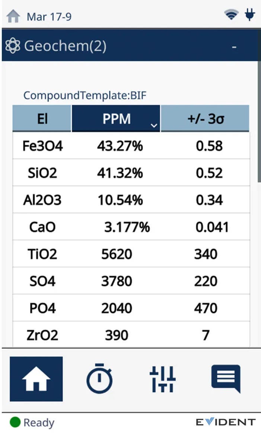Open the notes comment icon
The image size is (261, 434).
pos(226,379)
